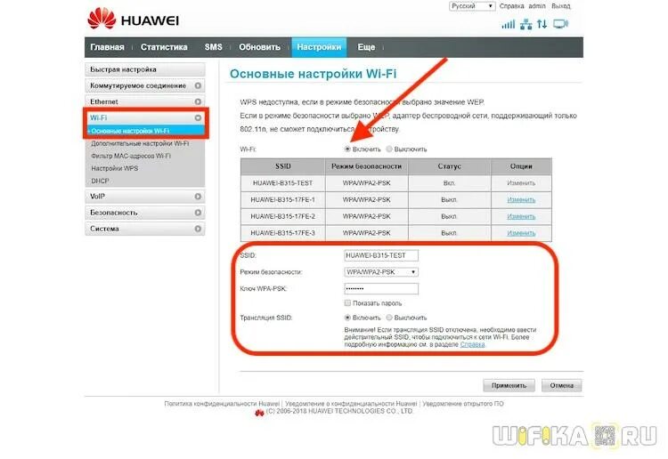The width and height of the screenshot is (668, 459).
Task: Click the admin account link
Action: [x=537, y=6]
